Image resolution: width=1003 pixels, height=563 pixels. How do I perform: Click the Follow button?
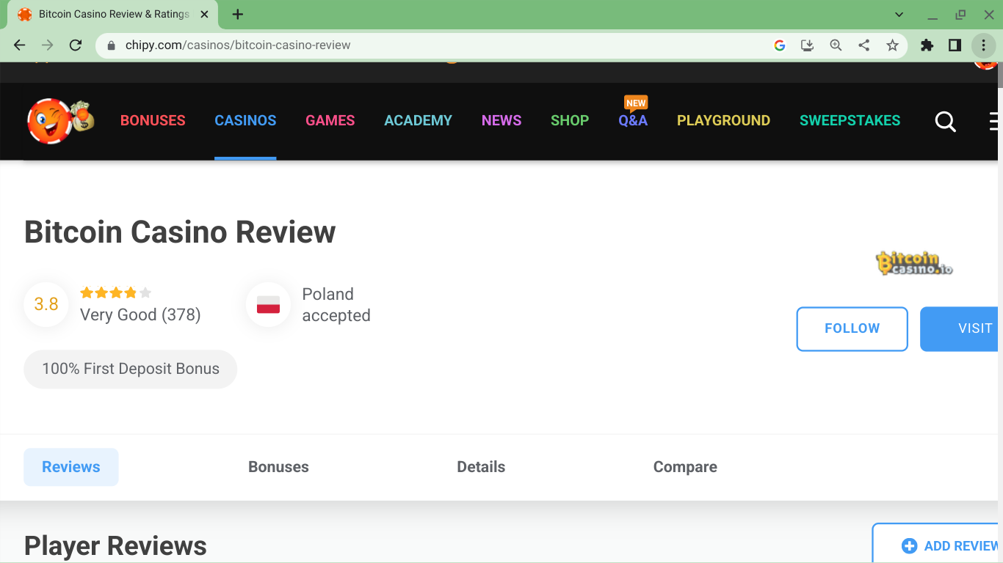[852, 328]
